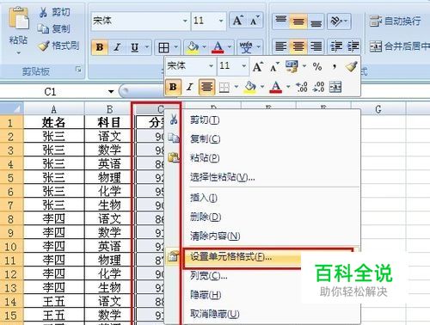430x325 pixels.
Task: Click Decrease Indent in the ribbon
Action: [336, 46]
